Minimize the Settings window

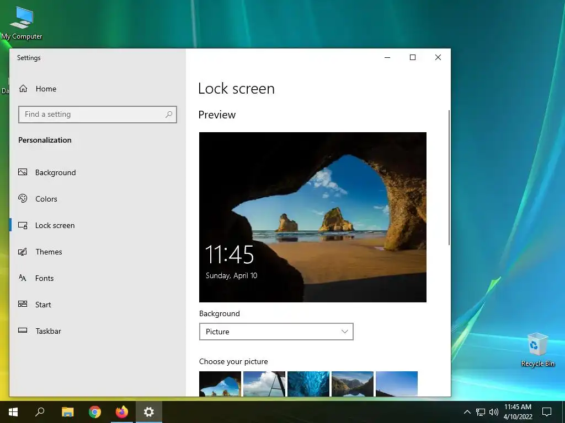tap(387, 57)
